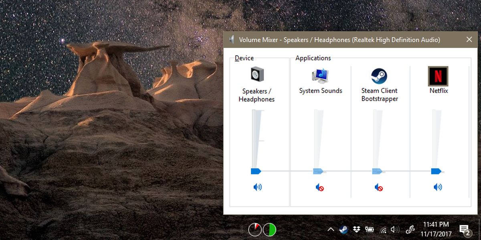
Task: Click the volume speaker tray icon
Action: pos(395,230)
